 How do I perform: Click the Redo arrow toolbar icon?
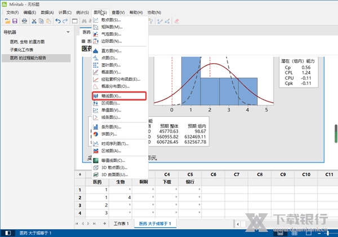pos(66,21)
